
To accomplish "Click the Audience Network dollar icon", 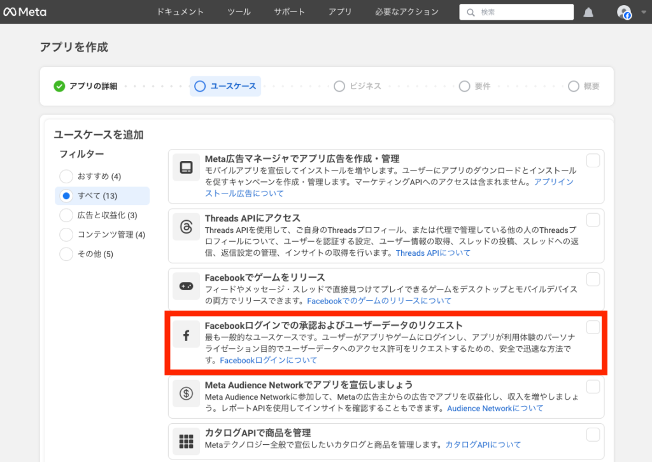I will pyautogui.click(x=186, y=393).
